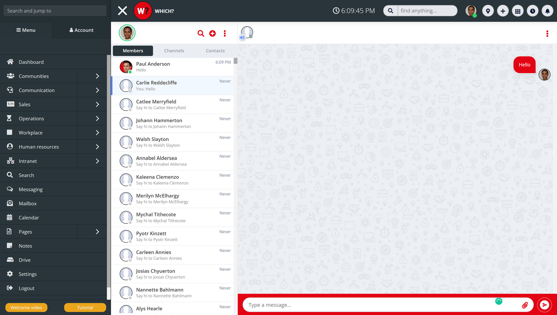The image size is (557, 315).
Task: Click the Tutorial button
Action: [x=85, y=308]
